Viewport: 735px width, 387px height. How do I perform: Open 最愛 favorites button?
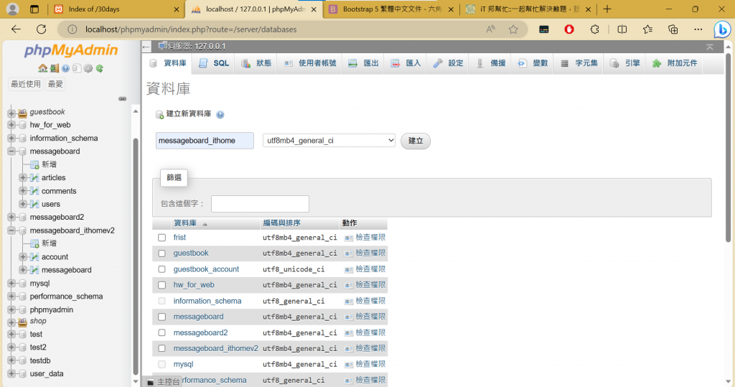coord(55,85)
